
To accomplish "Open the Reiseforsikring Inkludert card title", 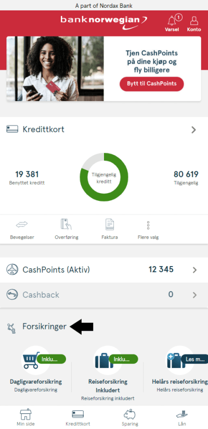I will [108, 385].
